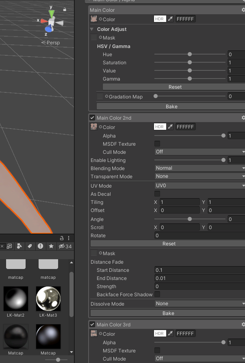This screenshot has width=245, height=363.
Task: Select the Main Color 2nd Mask slot
Action: (93, 253)
